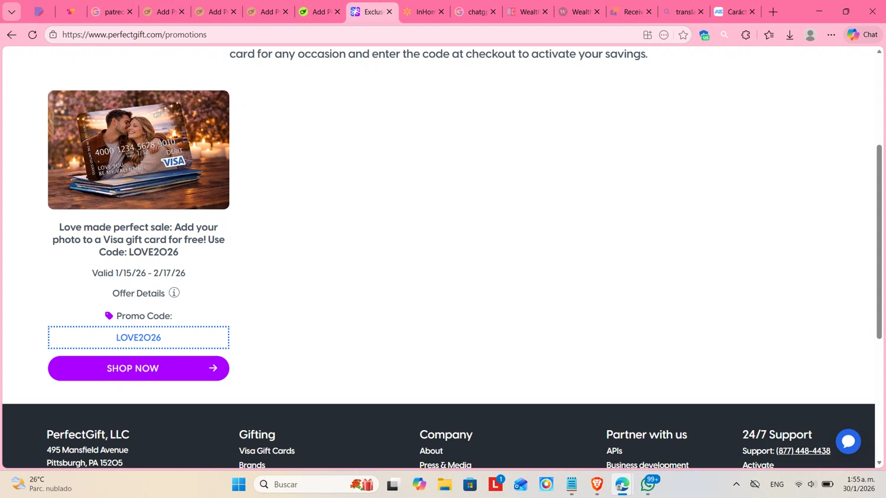This screenshot has height=498, width=886.
Task: Open the Valentine Visa card image
Action: [138, 150]
